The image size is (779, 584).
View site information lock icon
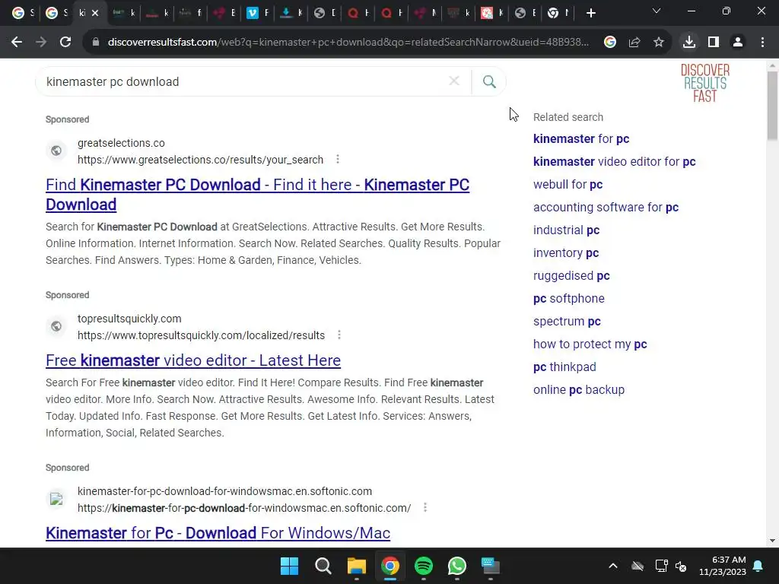tap(96, 43)
